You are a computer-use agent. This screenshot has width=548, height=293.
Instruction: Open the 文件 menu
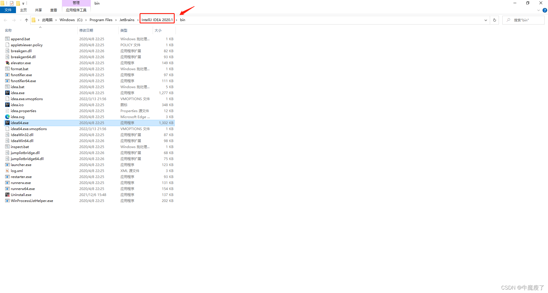(8, 10)
